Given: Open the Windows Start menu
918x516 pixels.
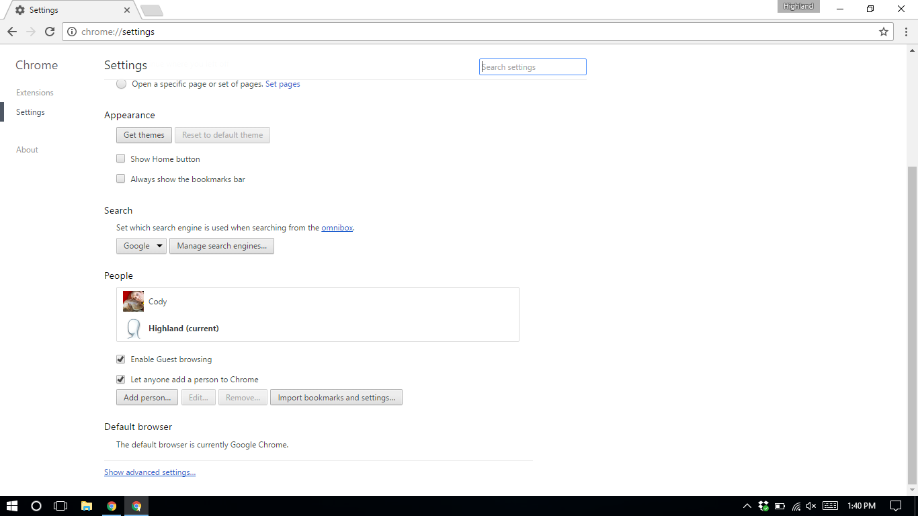Looking at the screenshot, I should coord(12,506).
